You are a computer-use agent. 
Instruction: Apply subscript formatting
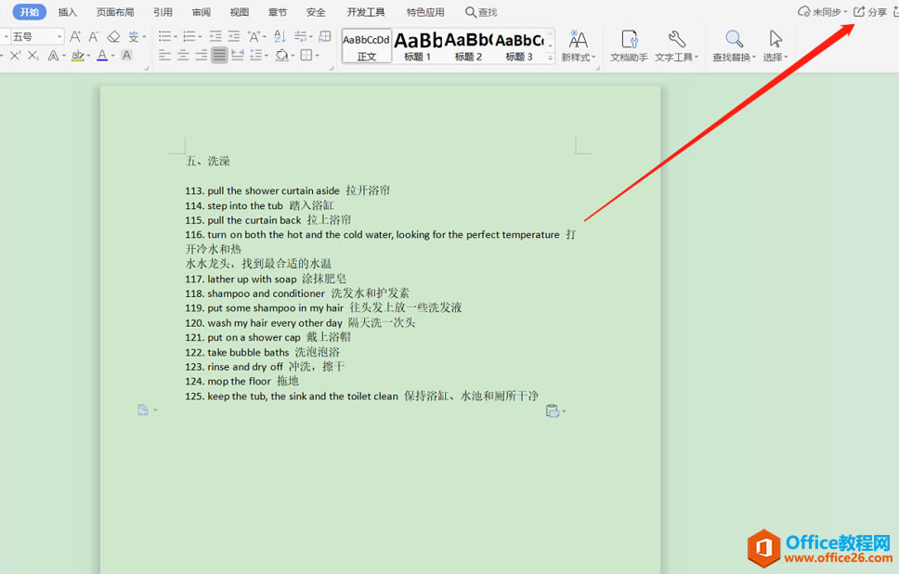pos(33,56)
